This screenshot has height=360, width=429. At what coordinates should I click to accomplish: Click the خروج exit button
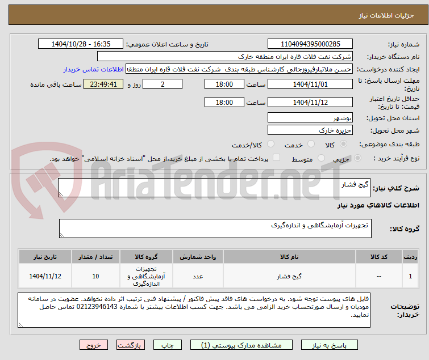click(94, 345)
